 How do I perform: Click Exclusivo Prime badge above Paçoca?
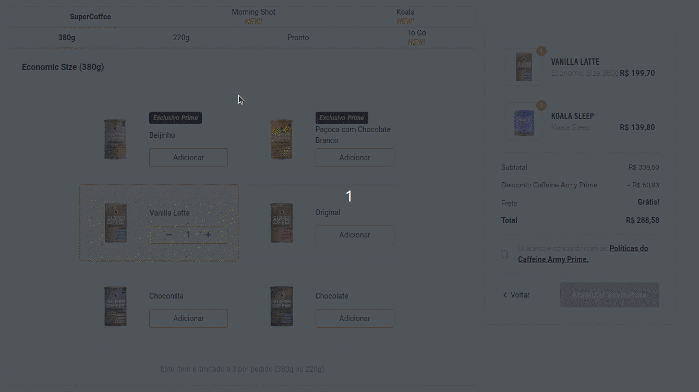pyautogui.click(x=342, y=118)
